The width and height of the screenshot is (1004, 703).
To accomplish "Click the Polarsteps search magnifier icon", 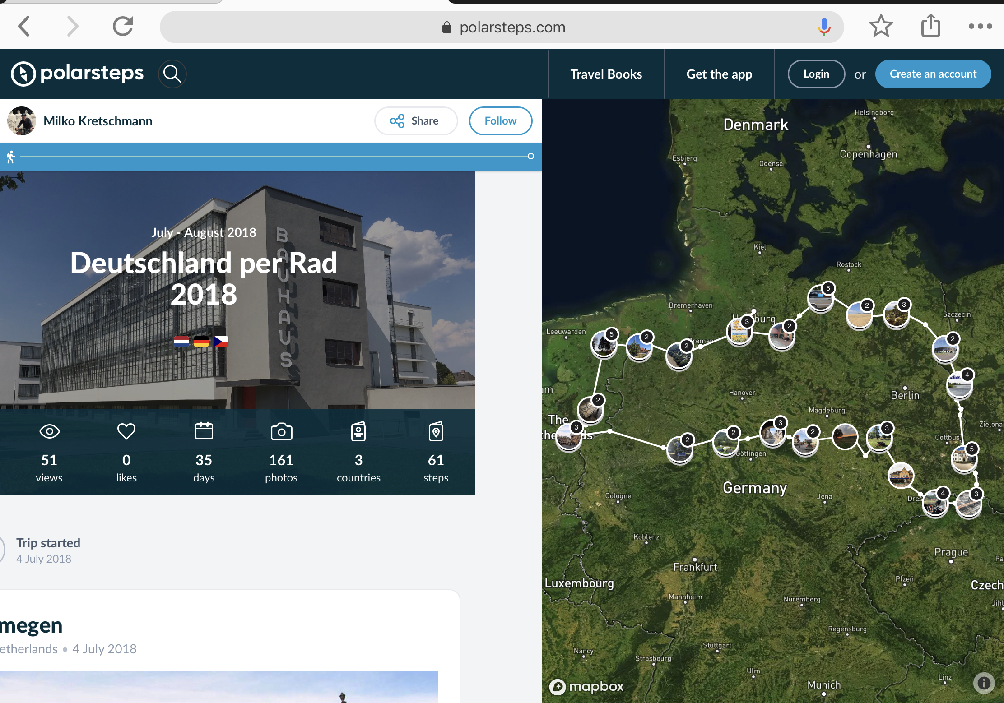I will [x=172, y=74].
